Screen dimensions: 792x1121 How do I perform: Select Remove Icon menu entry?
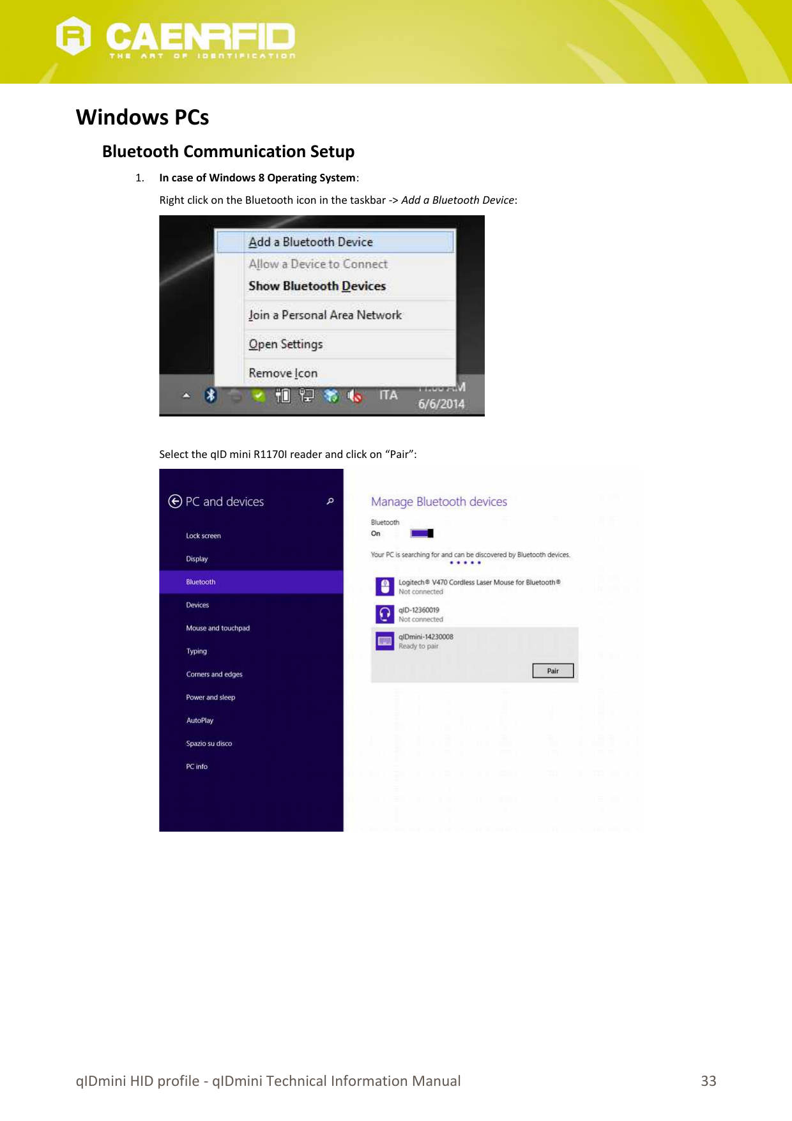(335, 373)
